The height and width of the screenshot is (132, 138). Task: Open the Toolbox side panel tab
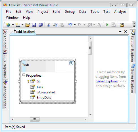click(5, 39)
